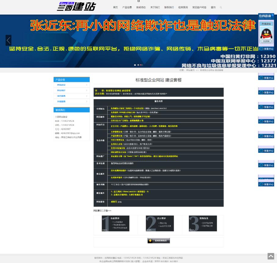Click the back-to-top arrow icon

(x=271, y=256)
